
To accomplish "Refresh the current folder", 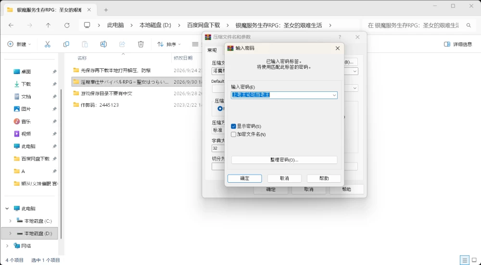I will (x=67, y=25).
